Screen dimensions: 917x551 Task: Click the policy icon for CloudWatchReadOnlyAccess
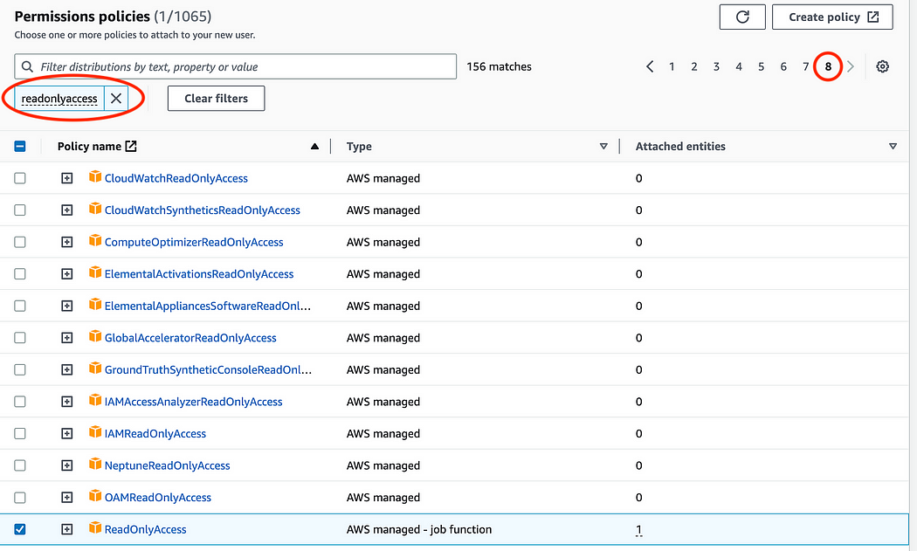pos(94,177)
